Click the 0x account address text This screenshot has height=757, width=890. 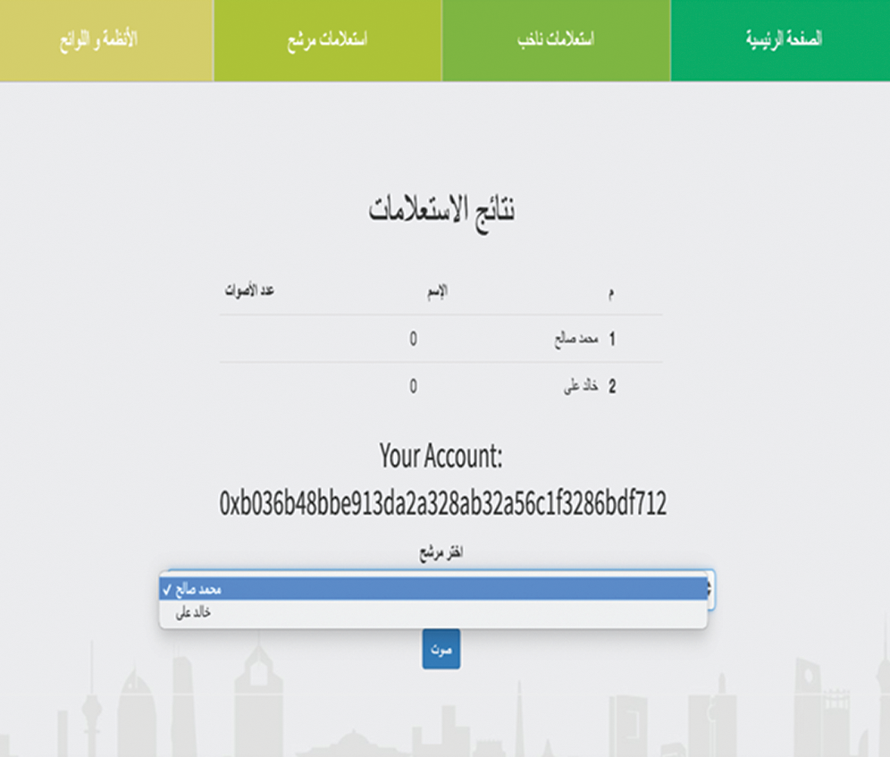(443, 504)
